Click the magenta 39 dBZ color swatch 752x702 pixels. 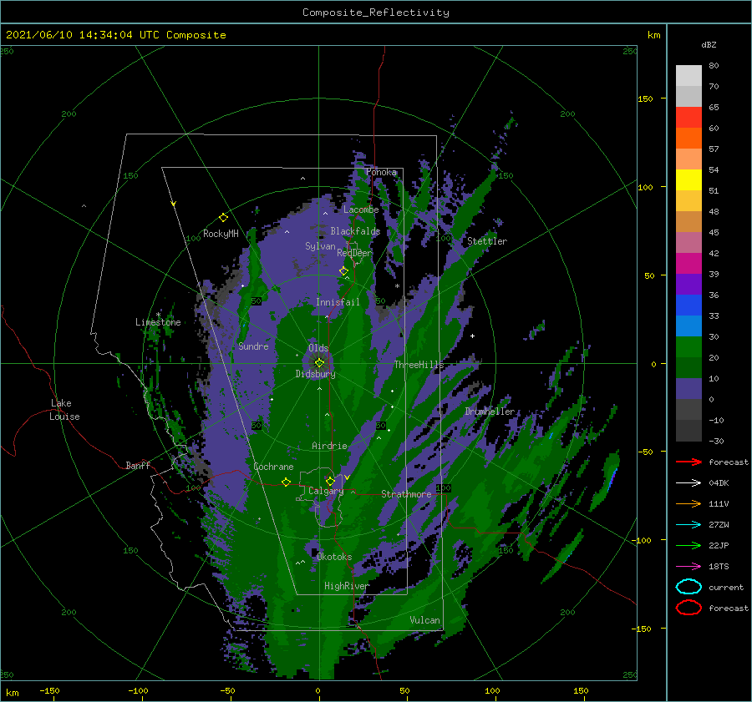[688, 264]
